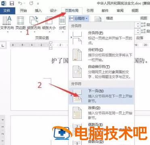Choose 自动换行符(T) text wrapping break
The width and height of the screenshot is (150, 145).
(101, 71)
